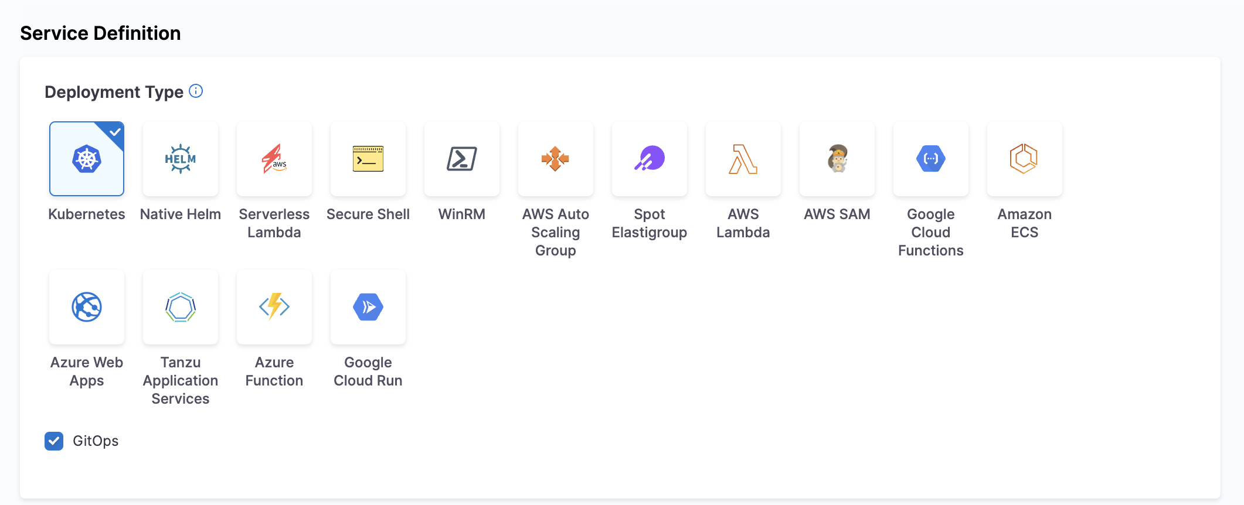Pick the Google Cloud Functions icon
This screenshot has height=505, width=1244.
click(931, 159)
